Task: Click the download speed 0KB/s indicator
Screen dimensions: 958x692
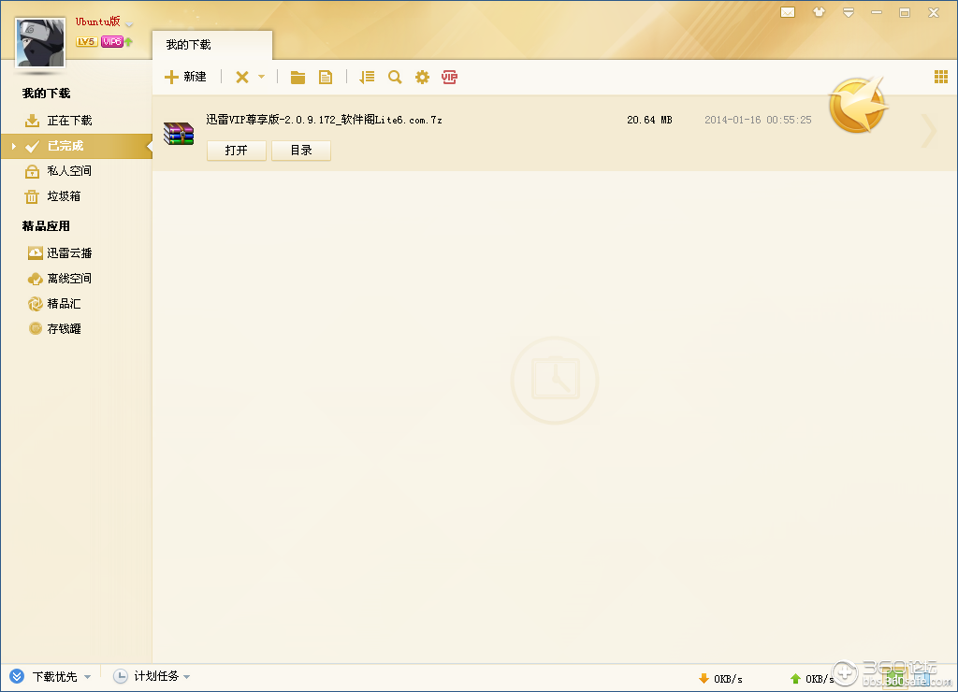Action: pos(721,679)
